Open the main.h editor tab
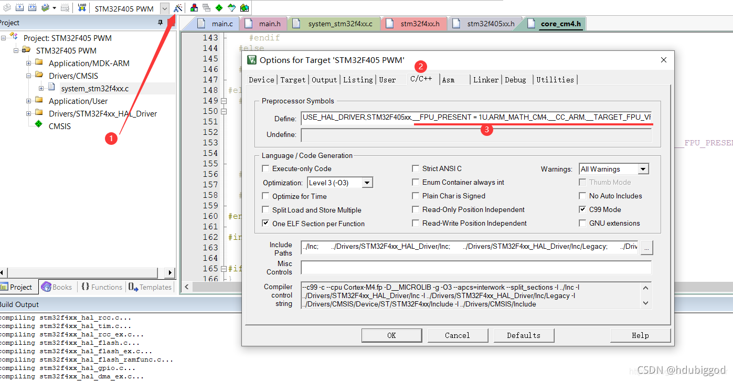The width and height of the screenshot is (733, 381). tap(265, 24)
